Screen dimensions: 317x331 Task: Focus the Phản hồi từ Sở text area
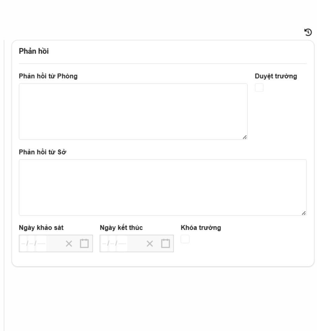pyautogui.click(x=162, y=187)
